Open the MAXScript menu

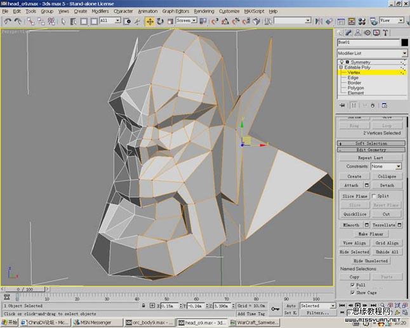[254, 11]
